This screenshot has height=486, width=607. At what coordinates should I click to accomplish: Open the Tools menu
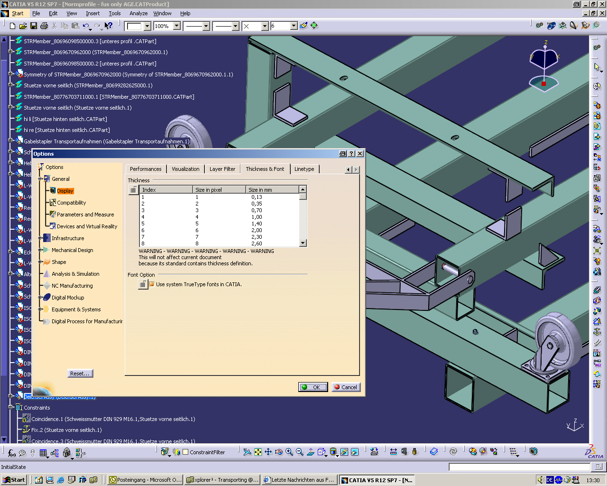point(115,13)
